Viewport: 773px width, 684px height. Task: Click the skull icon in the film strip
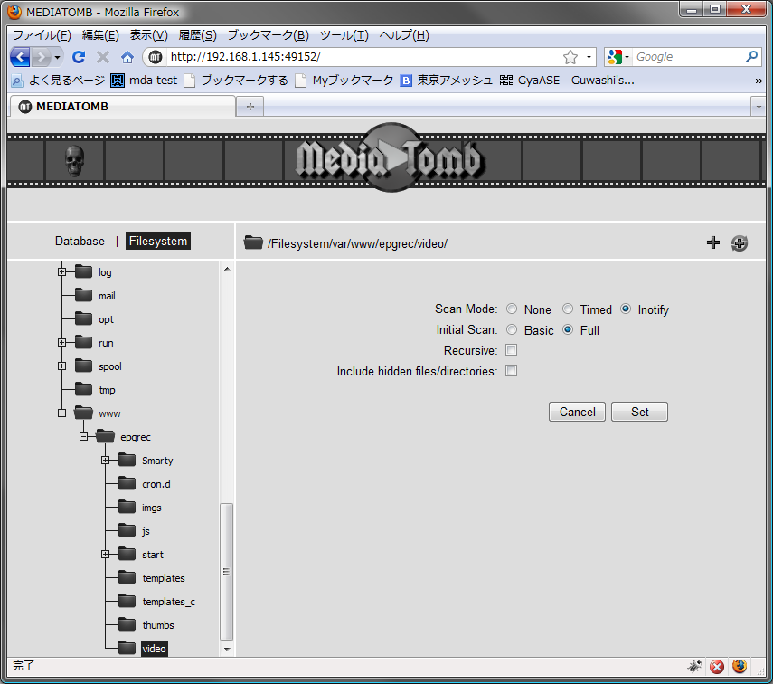[x=74, y=160]
